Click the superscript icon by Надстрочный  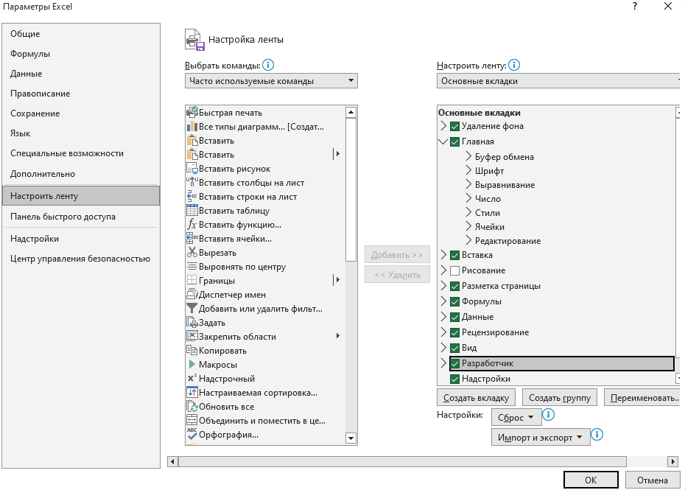pyautogui.click(x=192, y=378)
